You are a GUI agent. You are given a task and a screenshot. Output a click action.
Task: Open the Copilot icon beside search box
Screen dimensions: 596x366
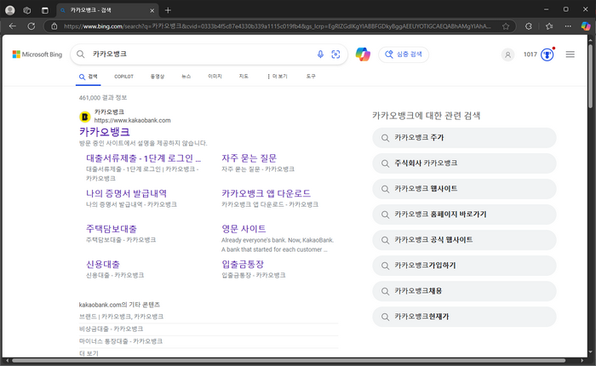click(363, 54)
